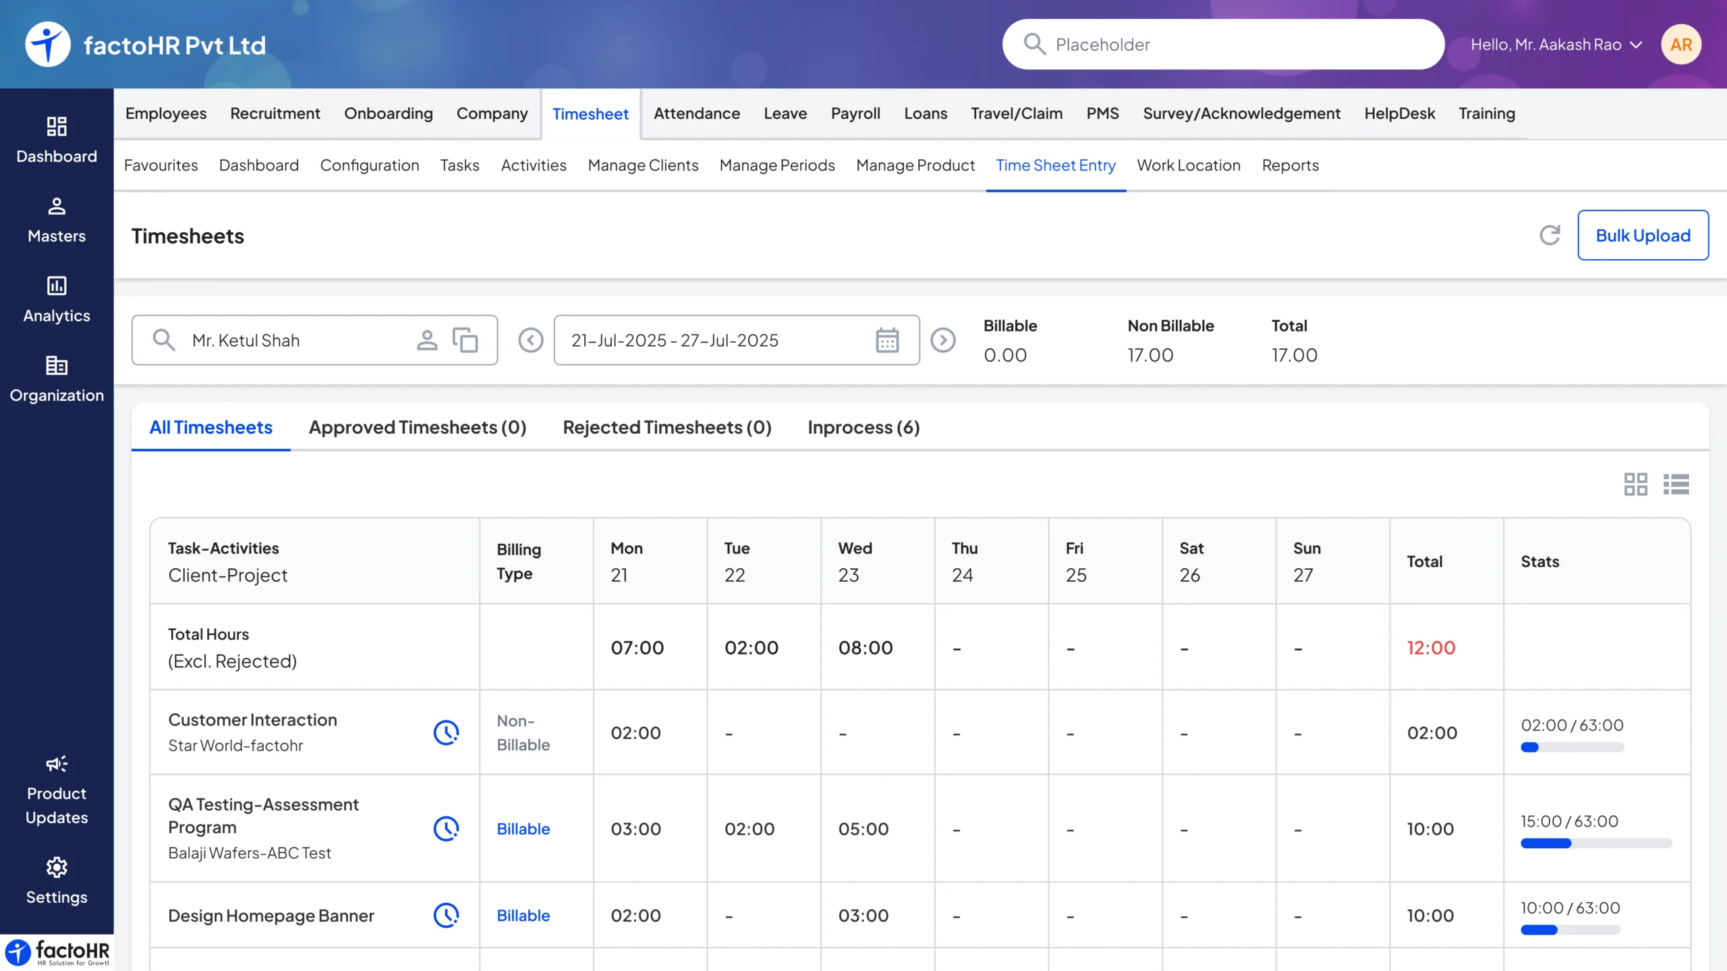The image size is (1727, 971).
Task: Click Billable link in QA Testing row
Action: coord(523,829)
